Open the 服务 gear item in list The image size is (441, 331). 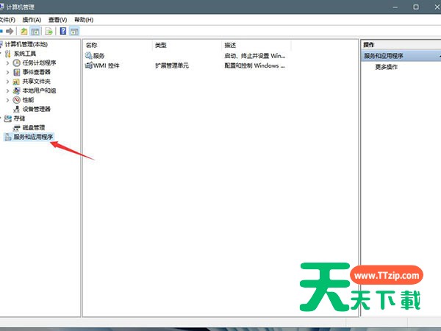pos(98,56)
